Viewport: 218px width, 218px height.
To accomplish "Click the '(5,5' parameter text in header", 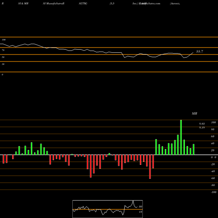I will coord(112,3).
